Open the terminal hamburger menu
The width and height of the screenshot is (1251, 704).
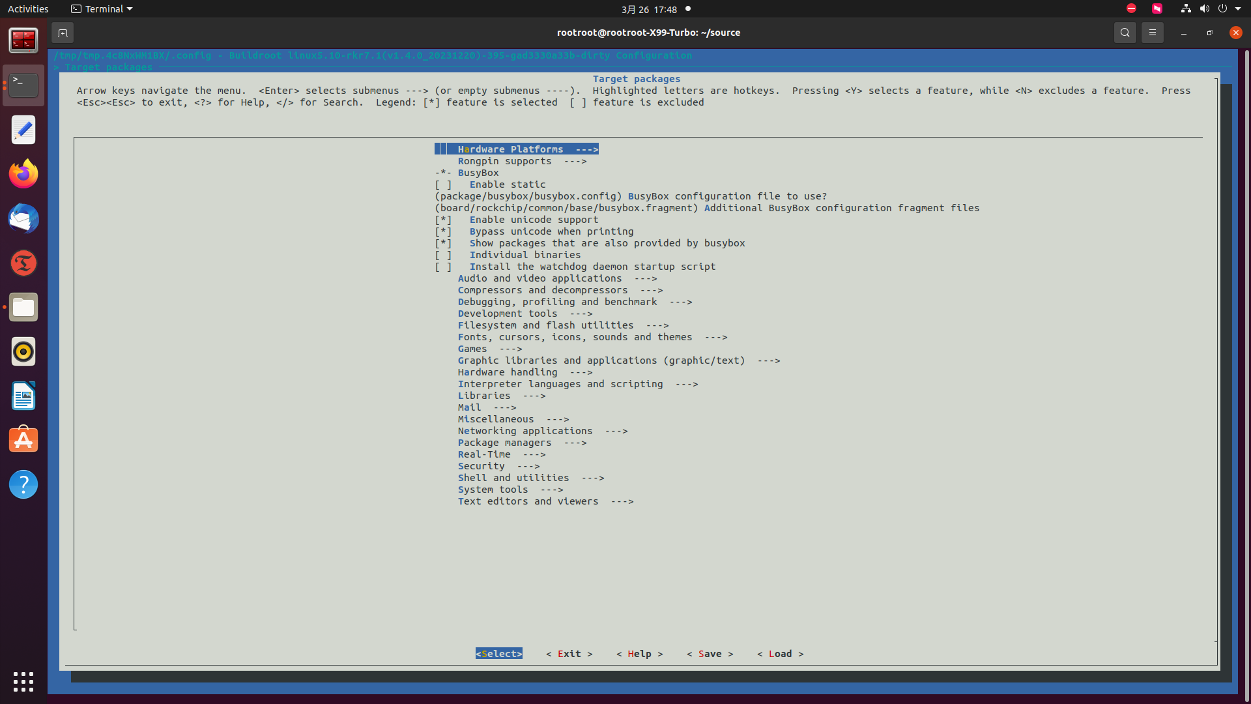tap(1152, 33)
